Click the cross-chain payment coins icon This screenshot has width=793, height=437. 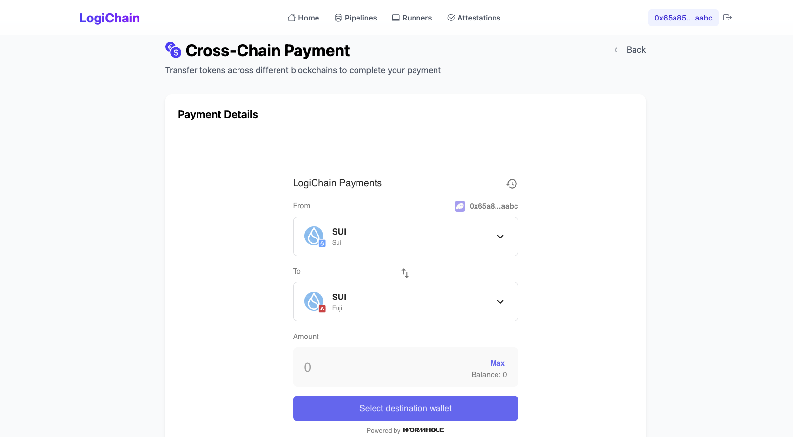(173, 50)
